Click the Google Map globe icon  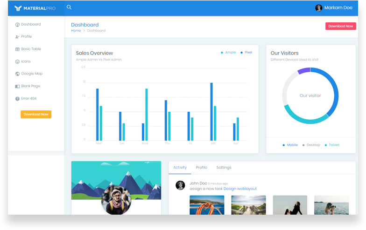(17, 74)
